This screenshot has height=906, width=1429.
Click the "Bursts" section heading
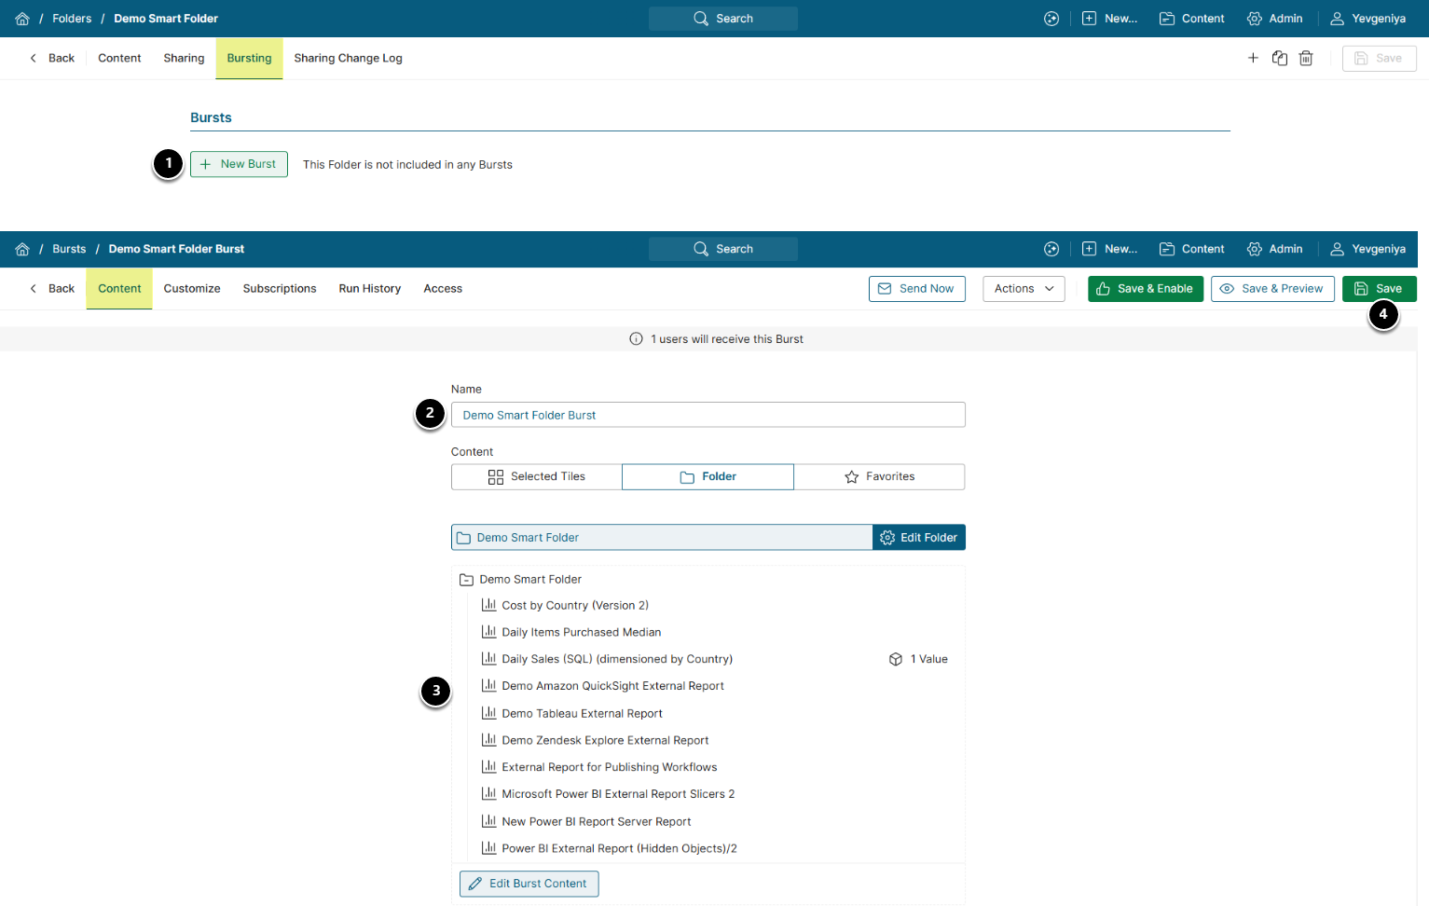211,117
